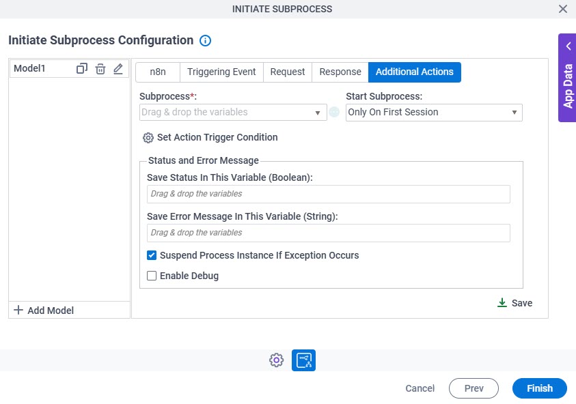Select Model1 in the model list
Screen dimensions: 576x404
pos(29,68)
